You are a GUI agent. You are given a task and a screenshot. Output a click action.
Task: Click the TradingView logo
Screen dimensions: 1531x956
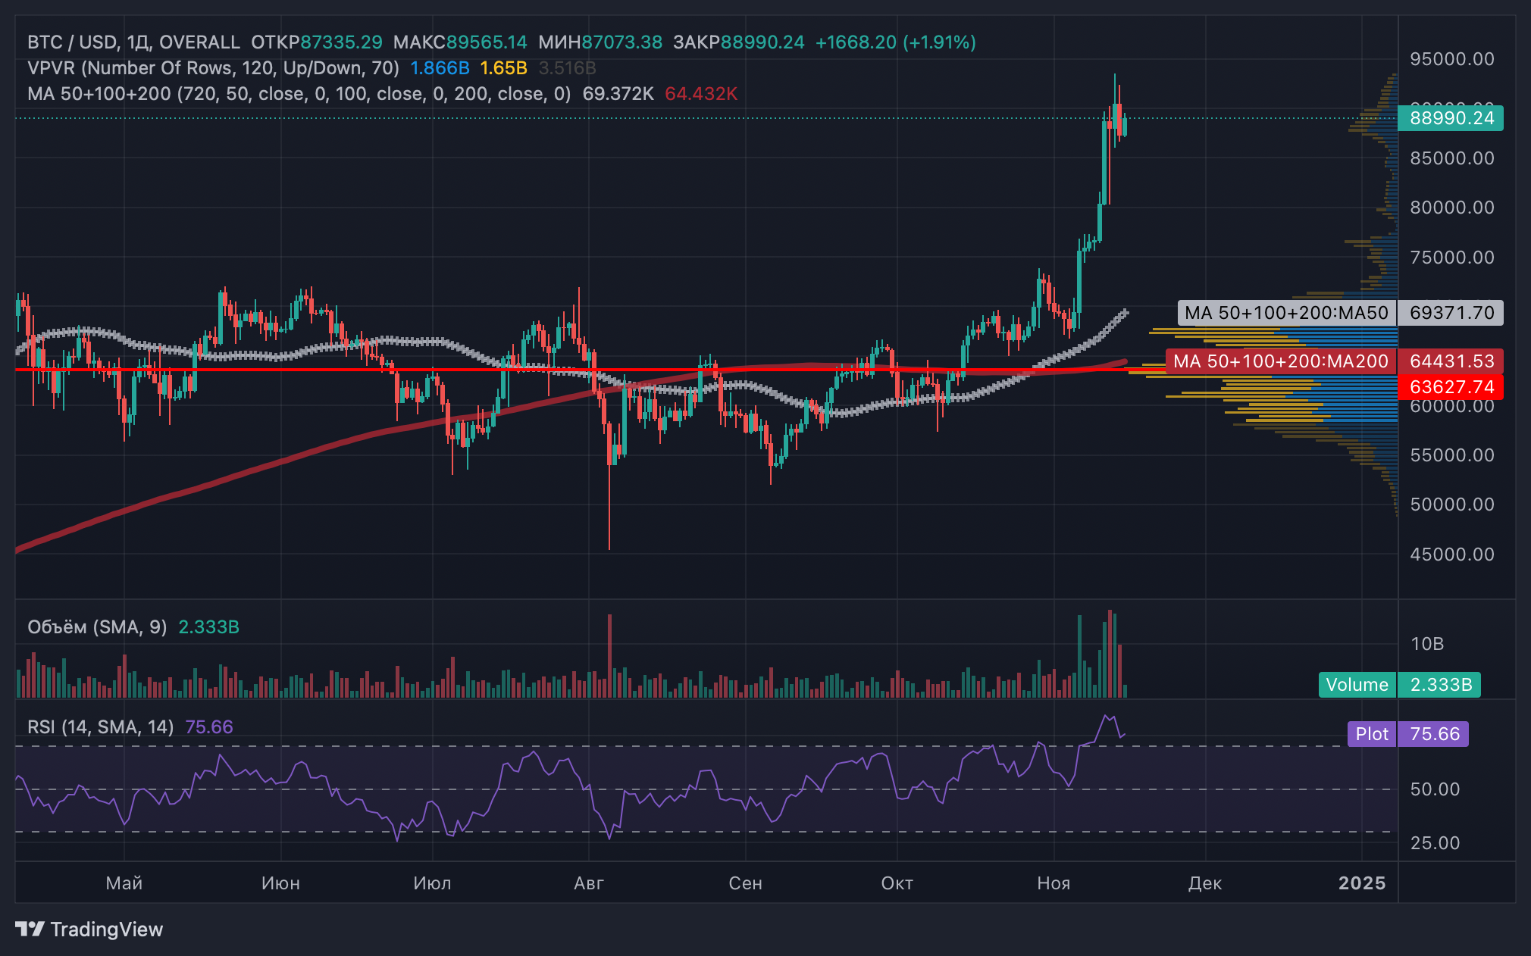(x=89, y=929)
